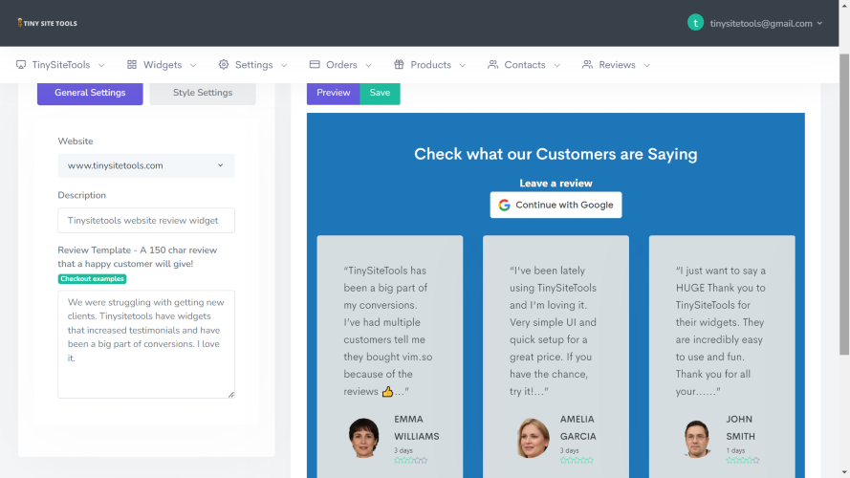Click the Checkout examples badge
The height and width of the screenshot is (478, 850).
click(x=92, y=278)
